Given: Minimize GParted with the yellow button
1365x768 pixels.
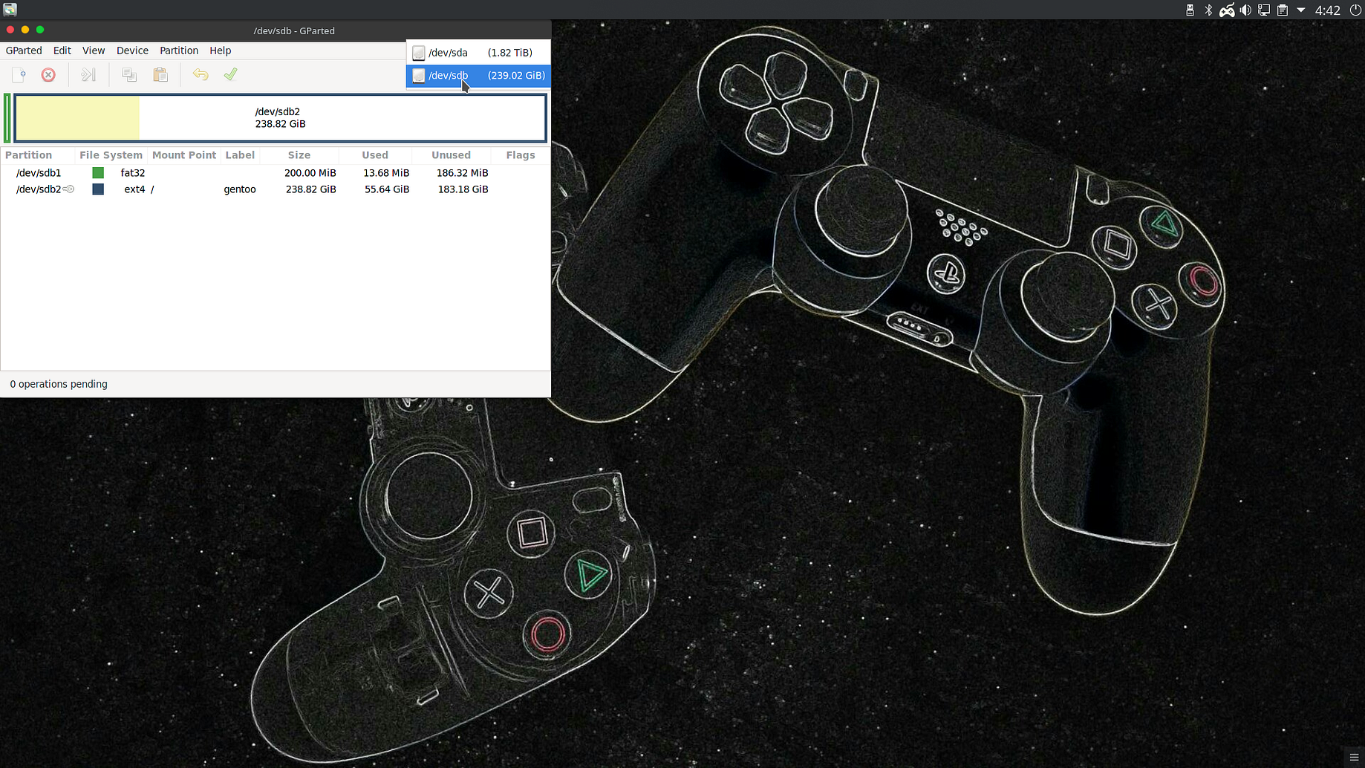Looking at the screenshot, I should pos(25,30).
